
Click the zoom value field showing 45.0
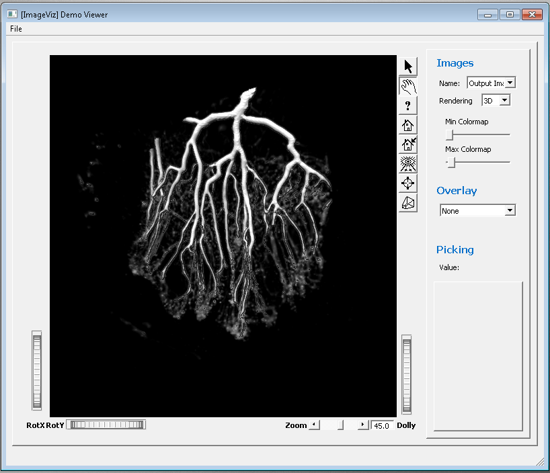[383, 425]
